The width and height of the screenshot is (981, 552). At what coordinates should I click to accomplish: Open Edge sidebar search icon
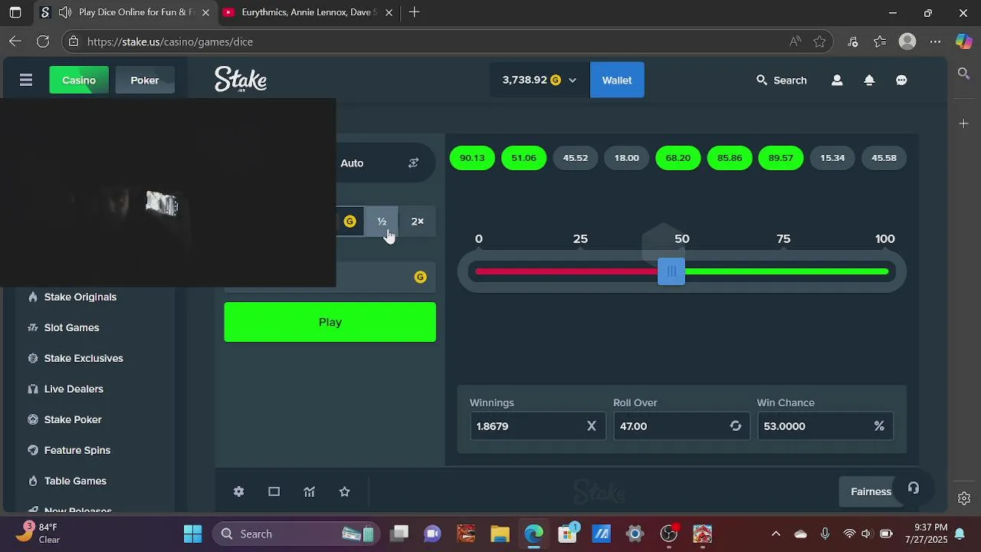(x=964, y=74)
